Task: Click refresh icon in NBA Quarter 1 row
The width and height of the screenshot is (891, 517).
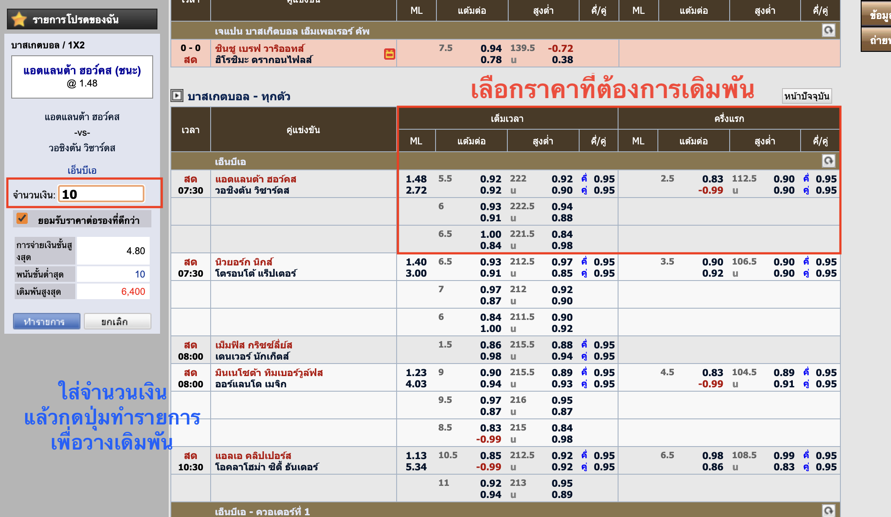Action: [828, 511]
